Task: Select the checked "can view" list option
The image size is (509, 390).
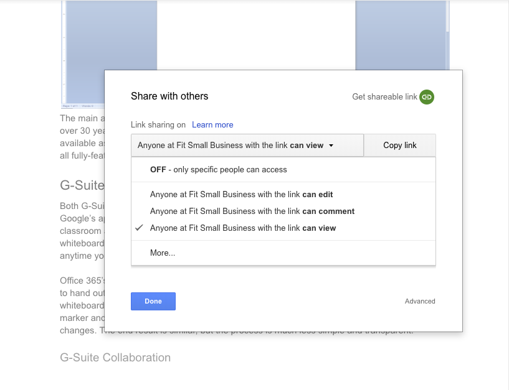Action: coord(242,228)
